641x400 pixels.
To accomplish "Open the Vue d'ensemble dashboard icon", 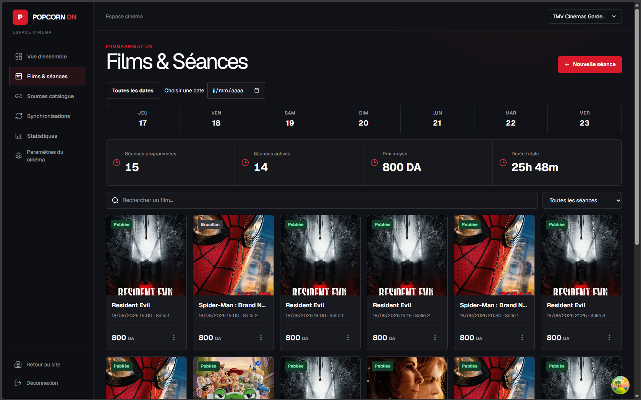I will coord(18,56).
